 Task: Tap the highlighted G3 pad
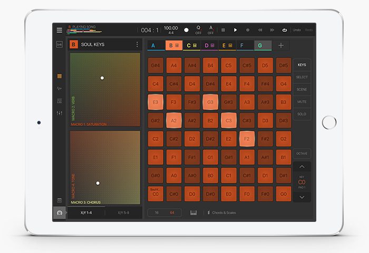(210, 102)
